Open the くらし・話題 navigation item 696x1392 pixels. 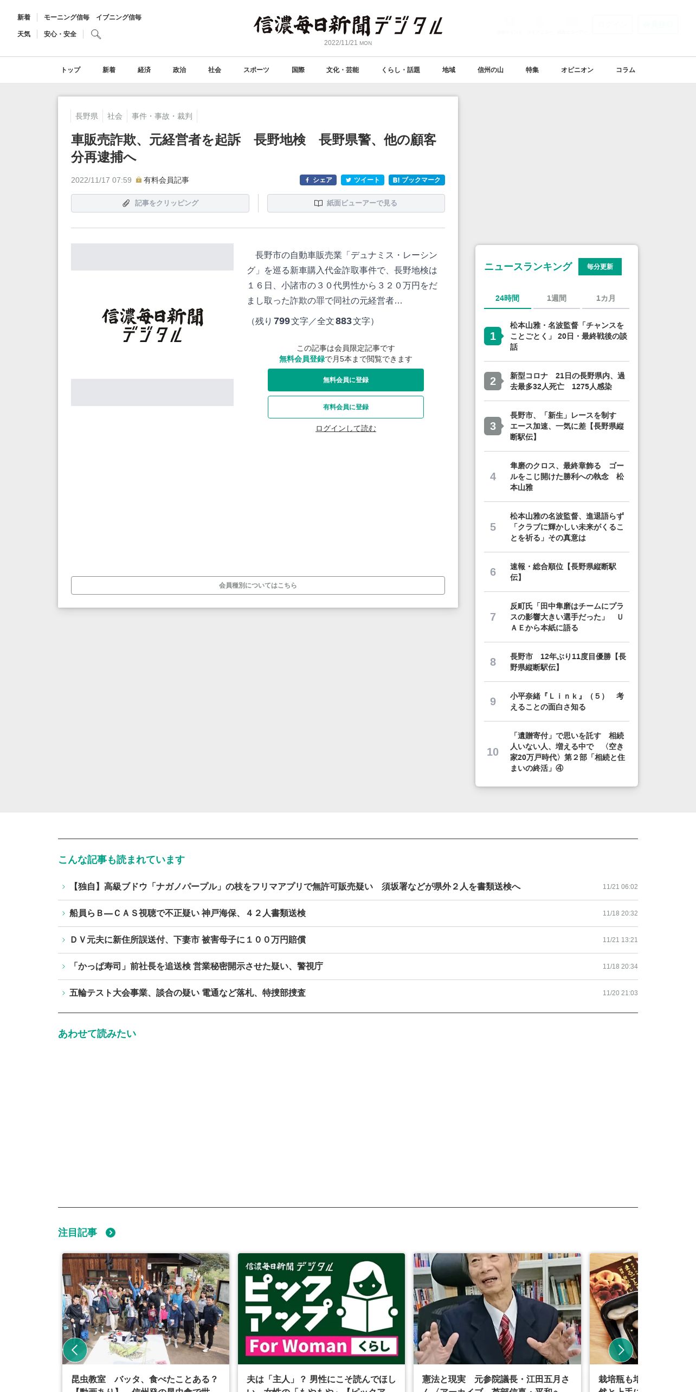(401, 70)
